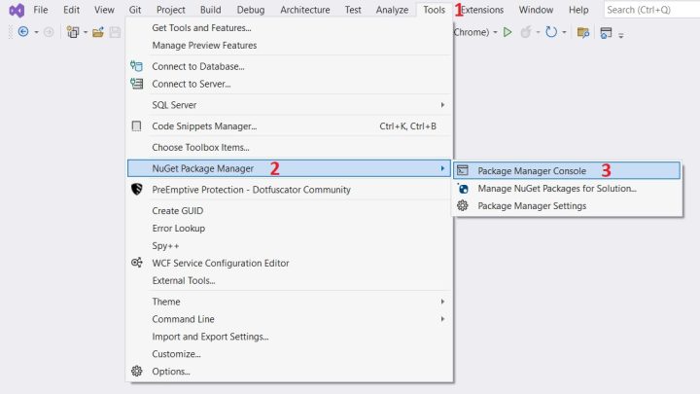Click the Hot Reload flame icon

pyautogui.click(x=526, y=32)
